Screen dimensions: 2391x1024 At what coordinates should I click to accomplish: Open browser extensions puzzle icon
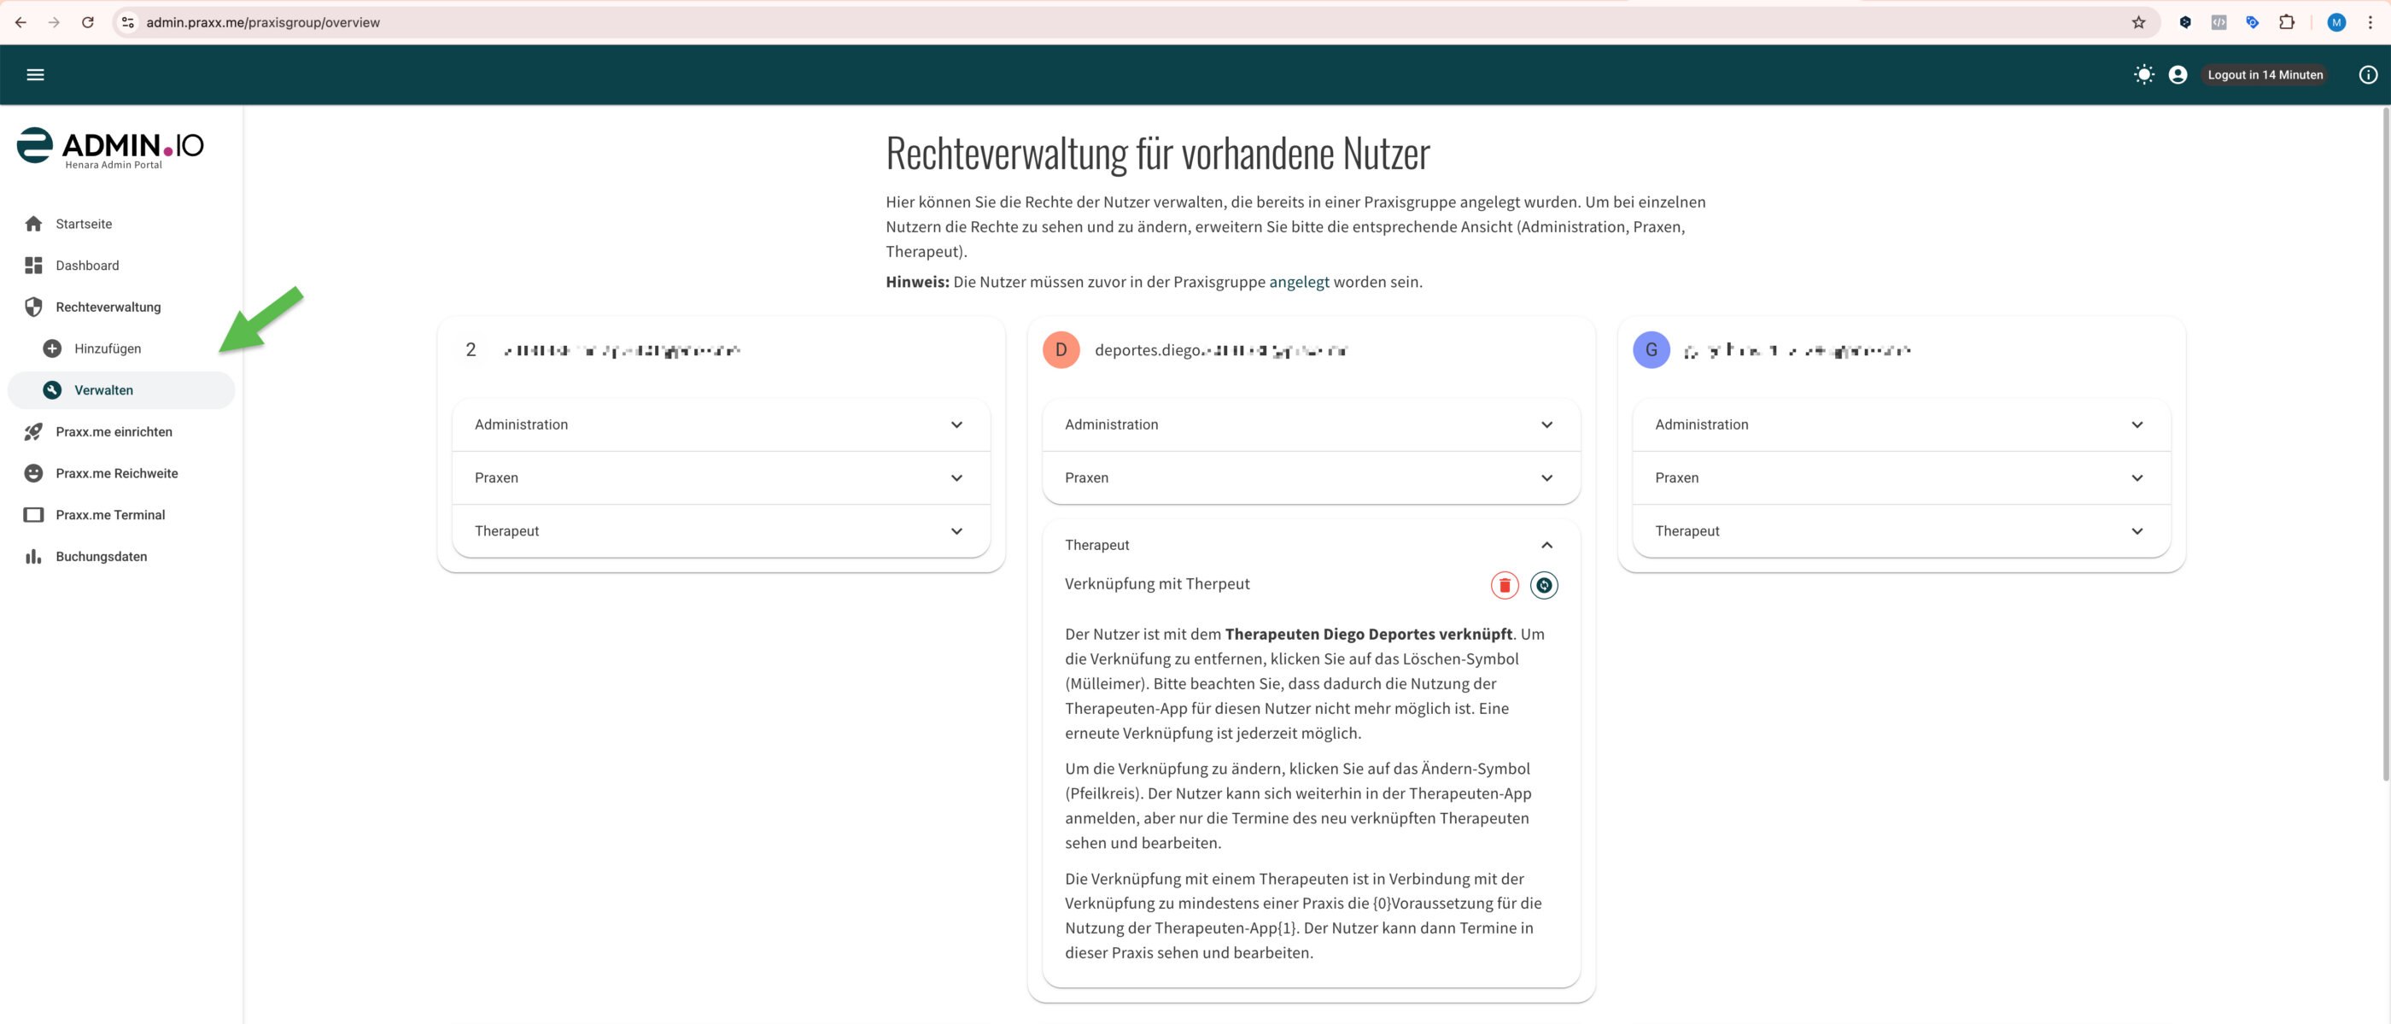point(2286,22)
